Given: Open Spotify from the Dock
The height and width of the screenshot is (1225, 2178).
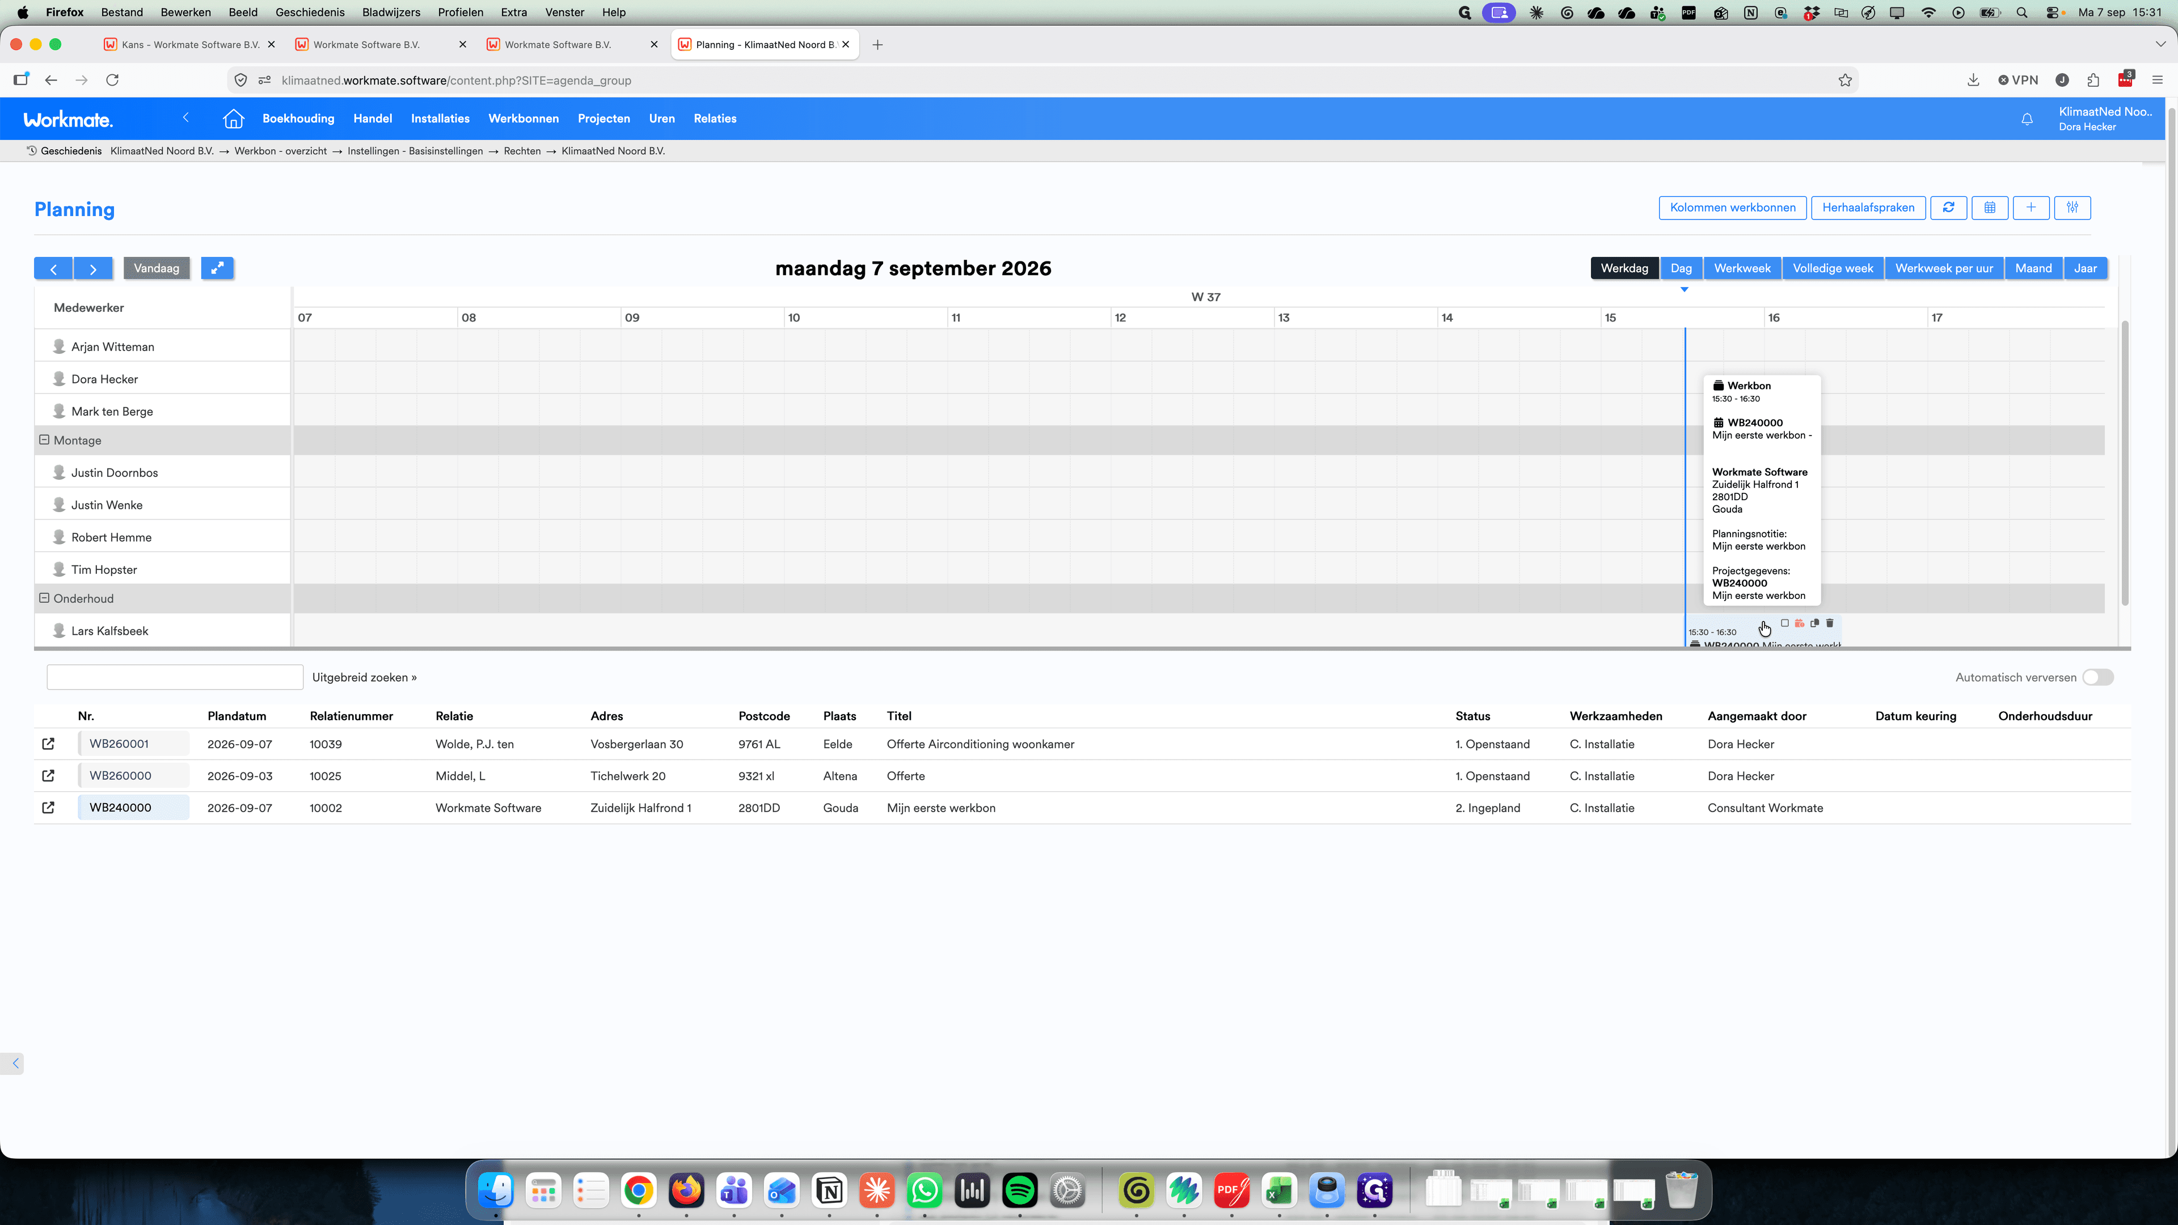Looking at the screenshot, I should 1020,1190.
